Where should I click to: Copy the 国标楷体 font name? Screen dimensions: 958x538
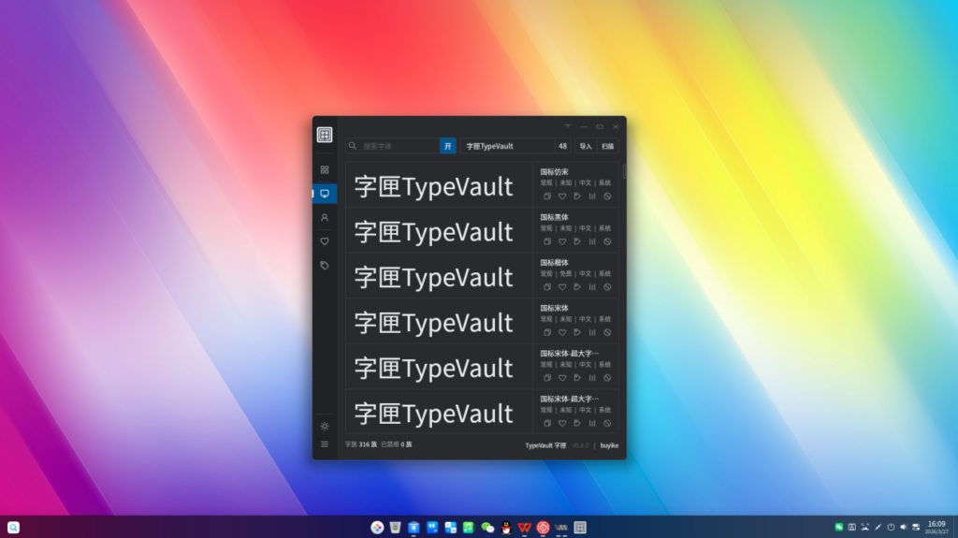[x=546, y=286]
